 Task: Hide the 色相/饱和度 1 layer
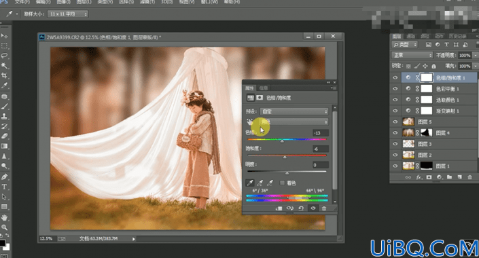395,78
